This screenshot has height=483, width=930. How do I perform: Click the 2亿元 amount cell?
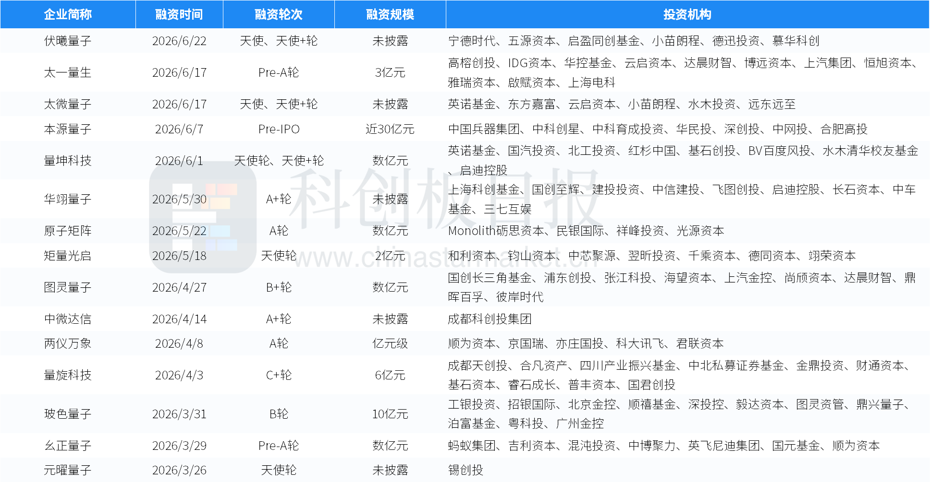click(x=390, y=256)
